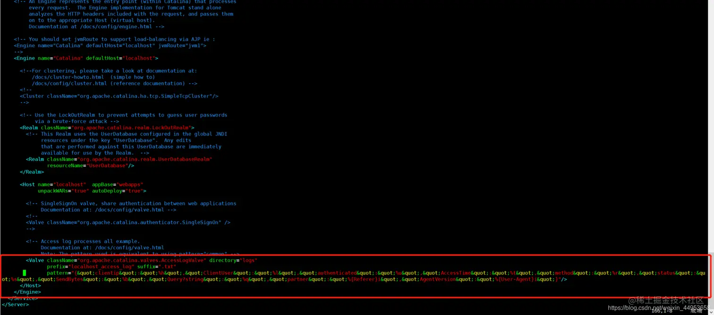Click 'ClientUser' in the pattern line
Viewport: 714px width, 315px height.
(x=218, y=273)
